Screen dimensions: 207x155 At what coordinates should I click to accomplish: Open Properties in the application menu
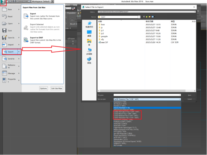click(10, 80)
